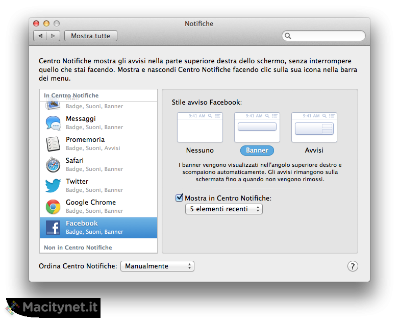Click the Stile avviso Facebook label
The image size is (399, 322).
point(207,103)
